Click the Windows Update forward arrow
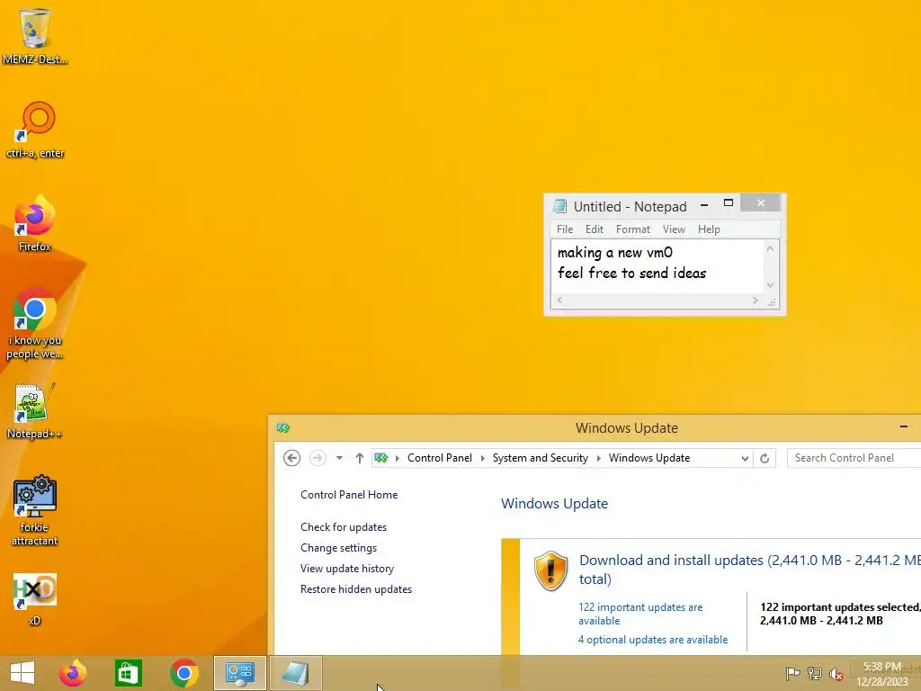Image resolution: width=921 pixels, height=691 pixels. point(317,458)
